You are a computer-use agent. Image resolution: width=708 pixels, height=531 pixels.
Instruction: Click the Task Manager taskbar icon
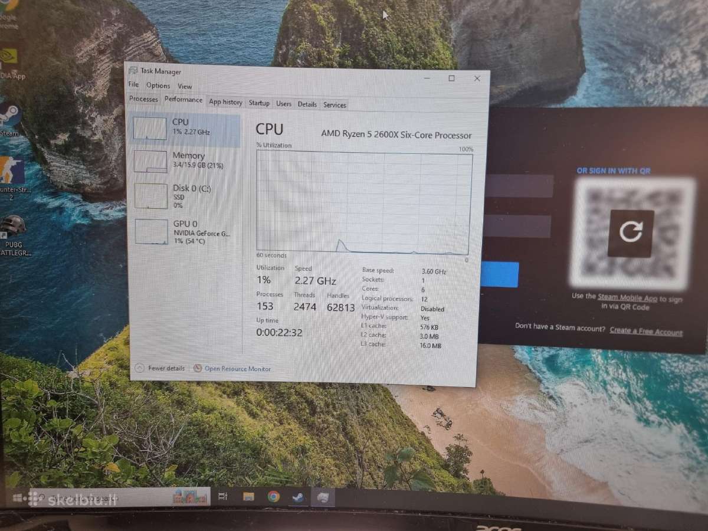point(323,498)
